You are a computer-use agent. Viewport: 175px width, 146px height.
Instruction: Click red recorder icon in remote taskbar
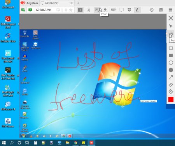pos(70,136)
